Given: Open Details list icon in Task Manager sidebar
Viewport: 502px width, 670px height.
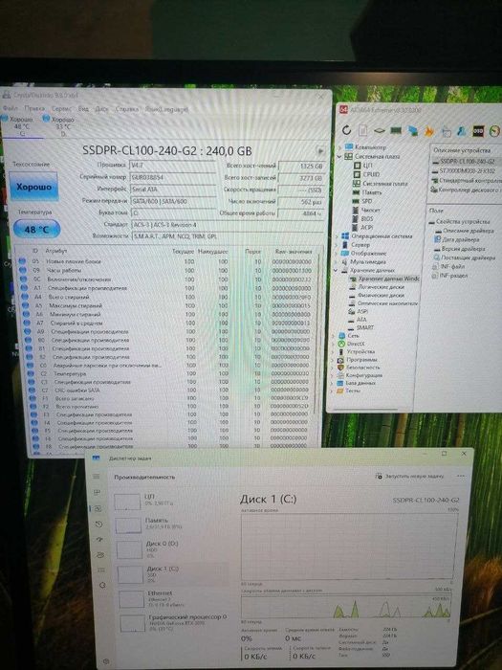Looking at the screenshot, I should (101, 570).
